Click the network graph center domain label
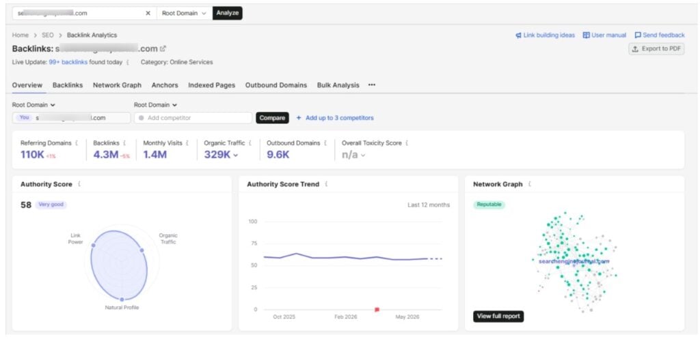This screenshot has width=700, height=339. (574, 261)
